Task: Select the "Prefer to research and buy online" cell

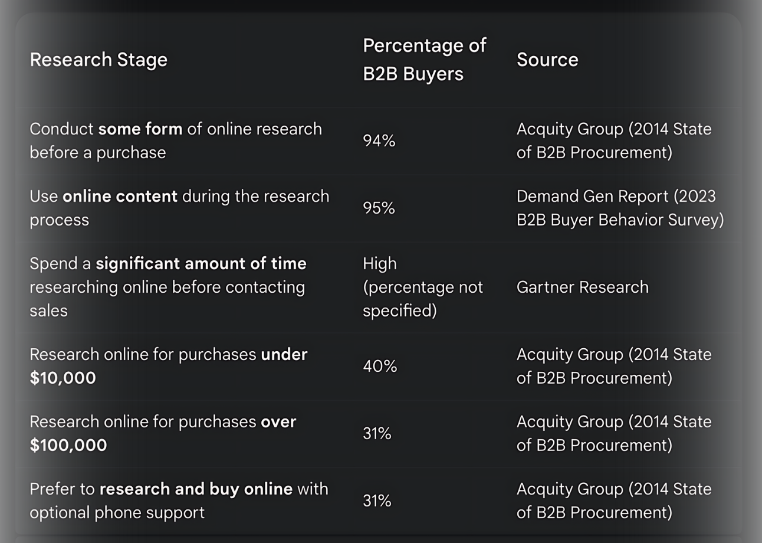Action: click(x=179, y=501)
